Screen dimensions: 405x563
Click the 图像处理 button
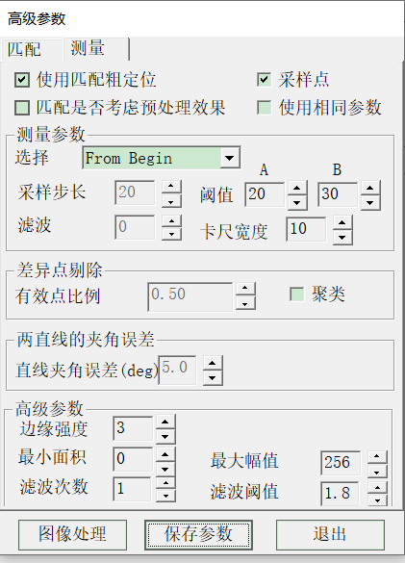point(72,535)
